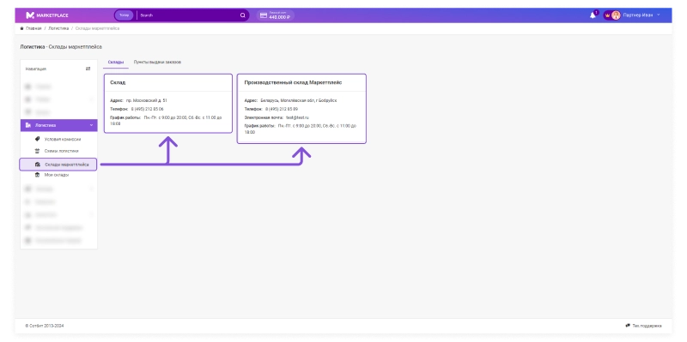Viewport: 687px width, 342px height.
Task: Click the search magnifier icon
Action: coord(243,15)
